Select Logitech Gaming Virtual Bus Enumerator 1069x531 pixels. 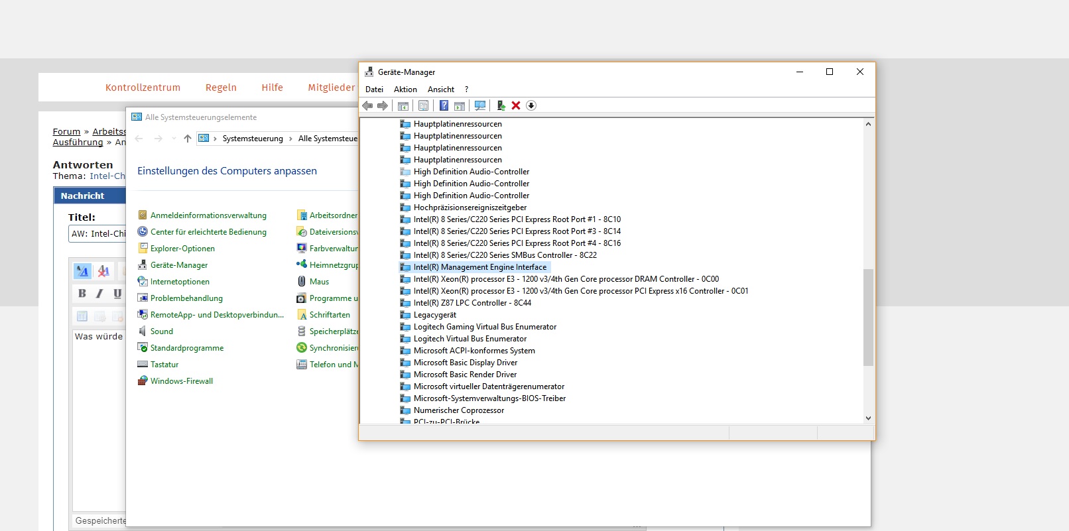pos(485,327)
